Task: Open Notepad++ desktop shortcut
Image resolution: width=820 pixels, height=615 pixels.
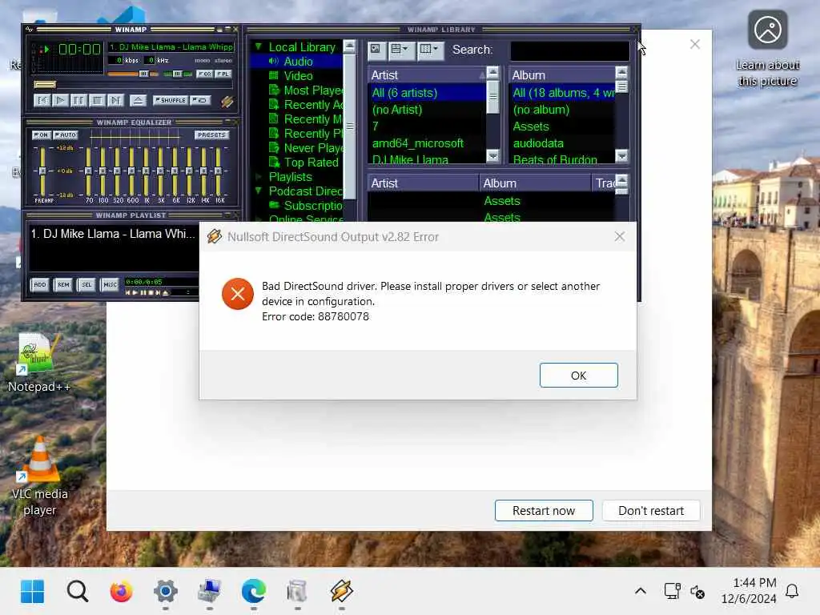Action: click(x=38, y=363)
